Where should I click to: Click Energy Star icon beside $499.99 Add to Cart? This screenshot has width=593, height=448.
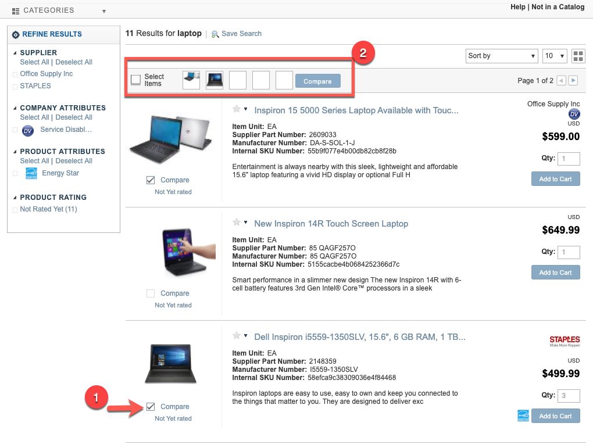coord(523,415)
